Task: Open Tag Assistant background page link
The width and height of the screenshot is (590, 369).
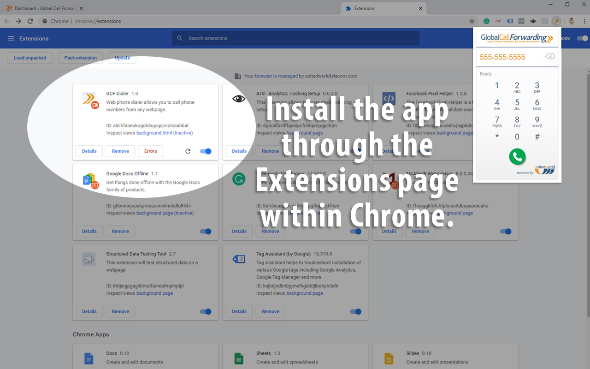Action: click(x=305, y=293)
